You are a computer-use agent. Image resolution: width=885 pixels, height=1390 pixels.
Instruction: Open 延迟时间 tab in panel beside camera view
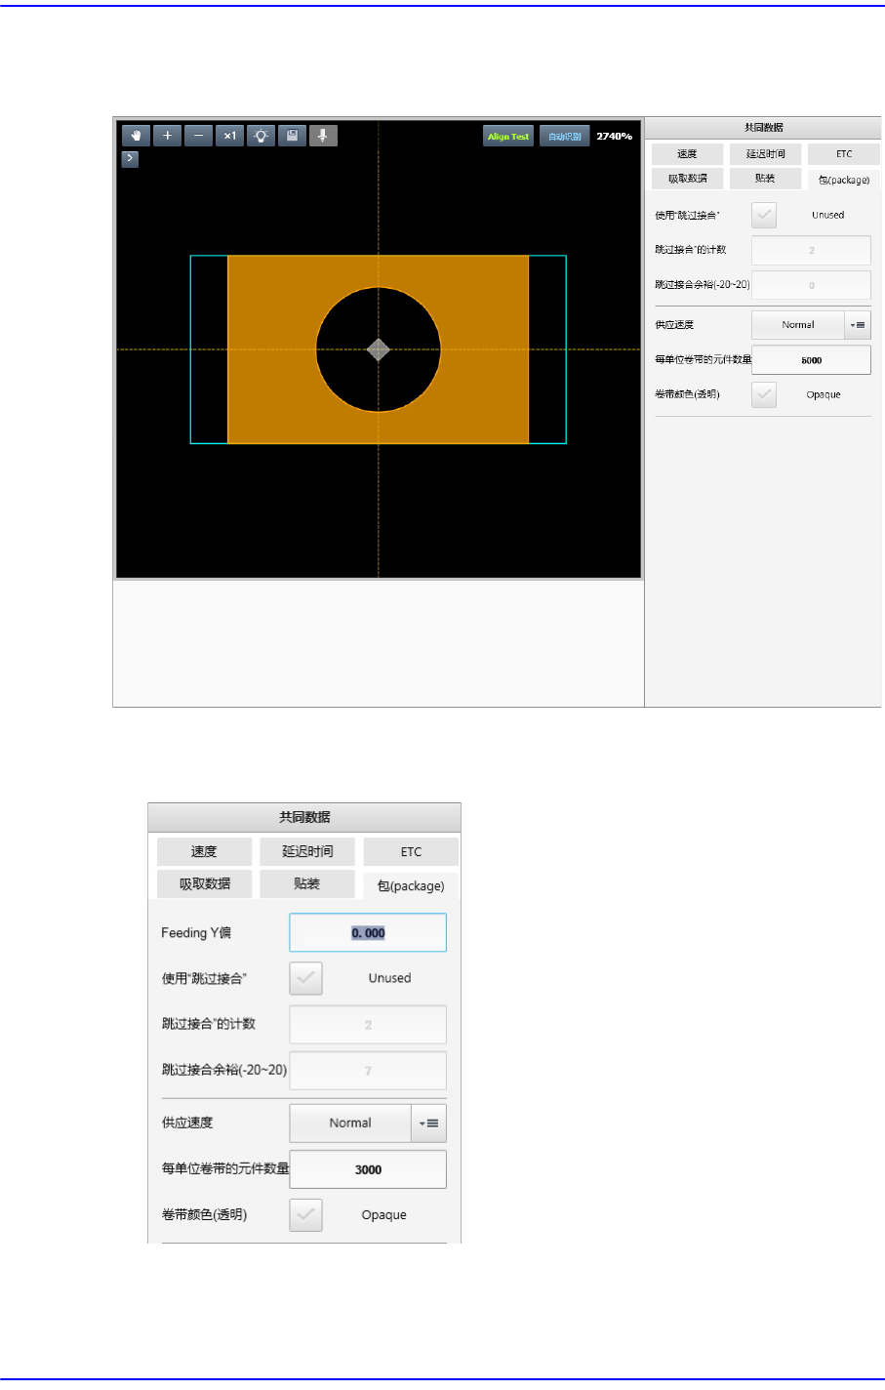pyautogui.click(x=766, y=154)
